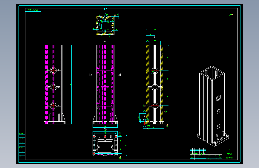Click the BS-ZC-004 cell in the title block

[x=230, y=158]
